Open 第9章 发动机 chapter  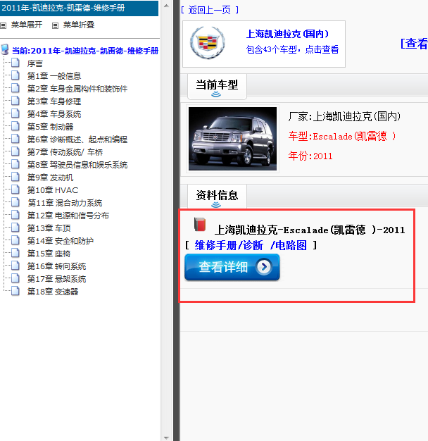click(x=50, y=178)
